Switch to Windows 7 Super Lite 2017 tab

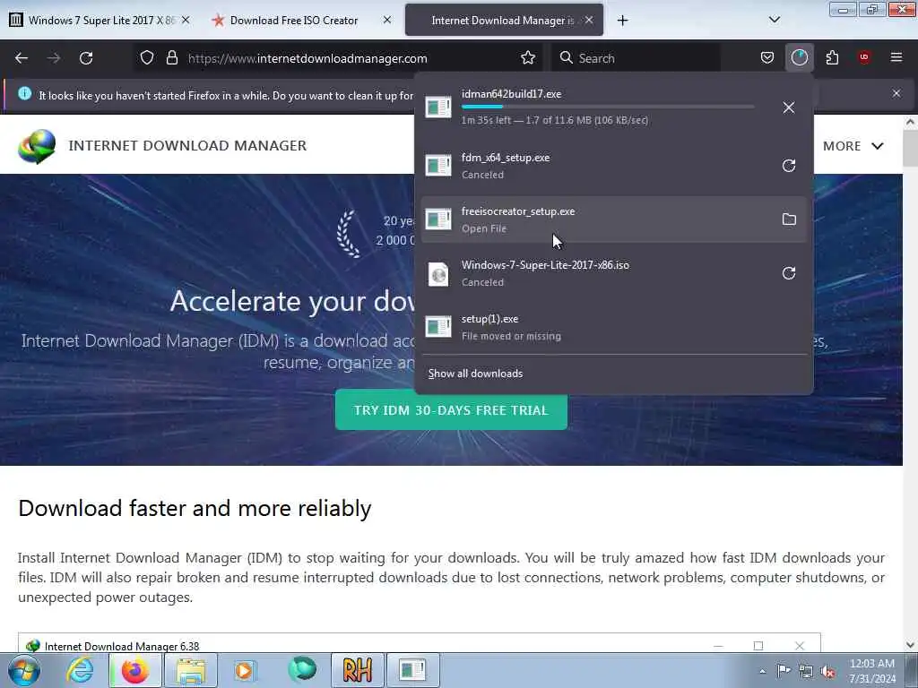click(101, 20)
